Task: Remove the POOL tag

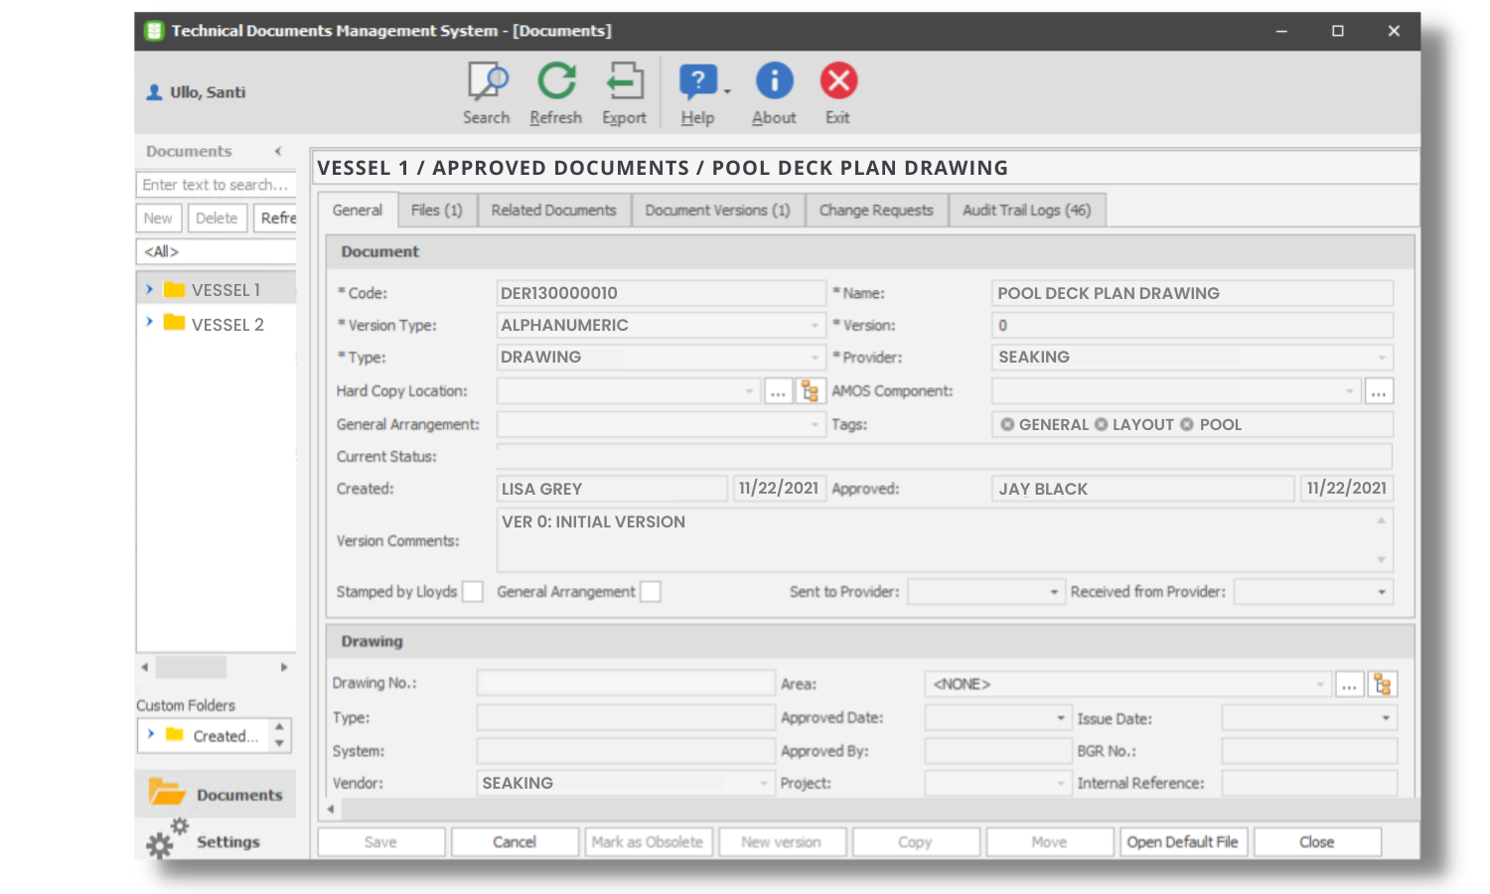Action: pyautogui.click(x=1188, y=424)
